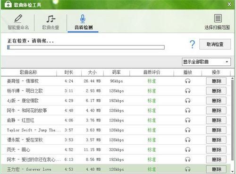Click the 6:13 duration cell
Viewport: 236px width, 174px height.
69,159
